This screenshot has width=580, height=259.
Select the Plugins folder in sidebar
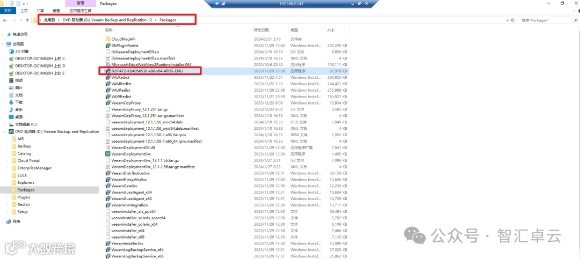24,197
